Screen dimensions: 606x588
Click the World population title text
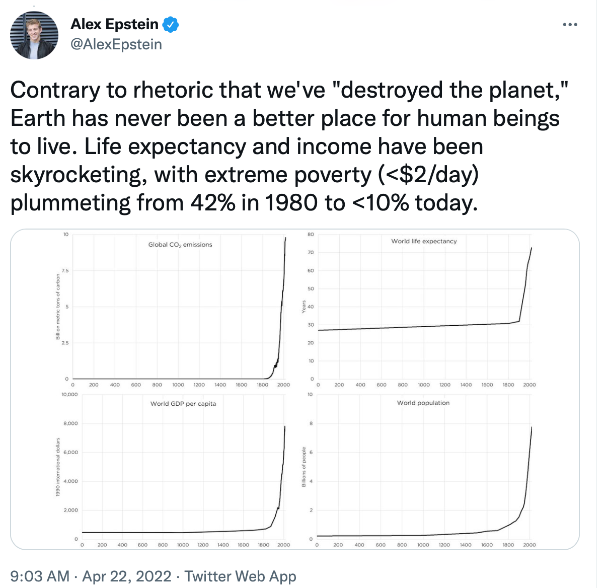pyautogui.click(x=423, y=403)
